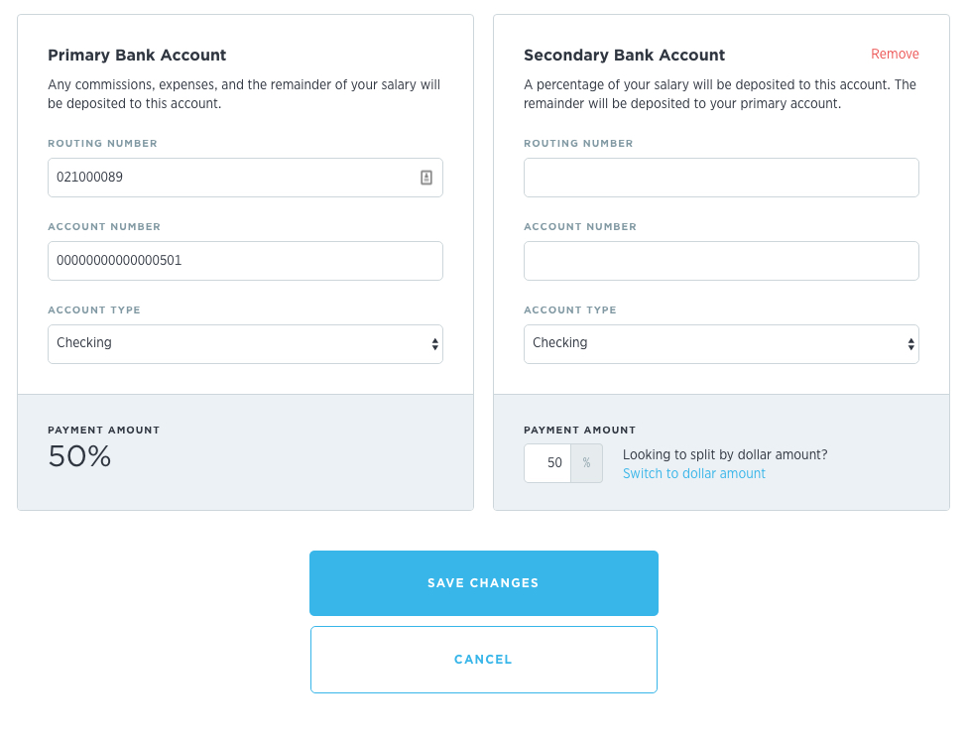
Task: Select the secondary Checking account type box
Action: pos(721,344)
